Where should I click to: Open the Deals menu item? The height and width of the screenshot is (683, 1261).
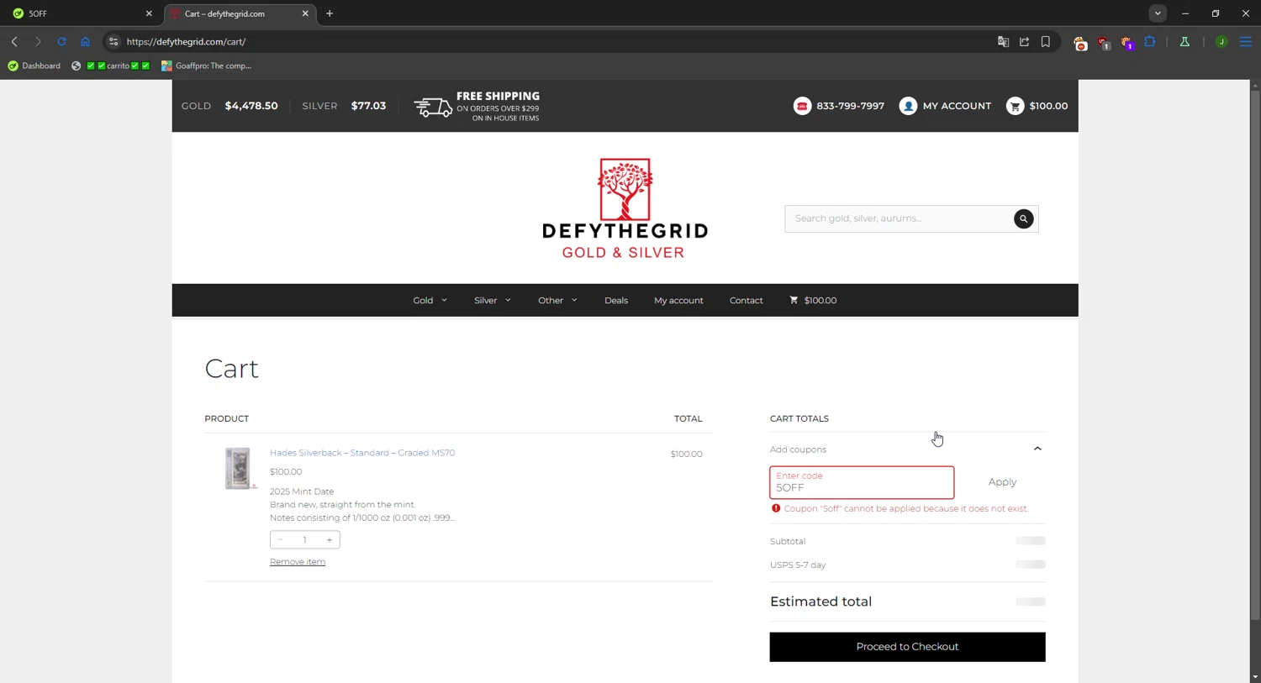(616, 300)
